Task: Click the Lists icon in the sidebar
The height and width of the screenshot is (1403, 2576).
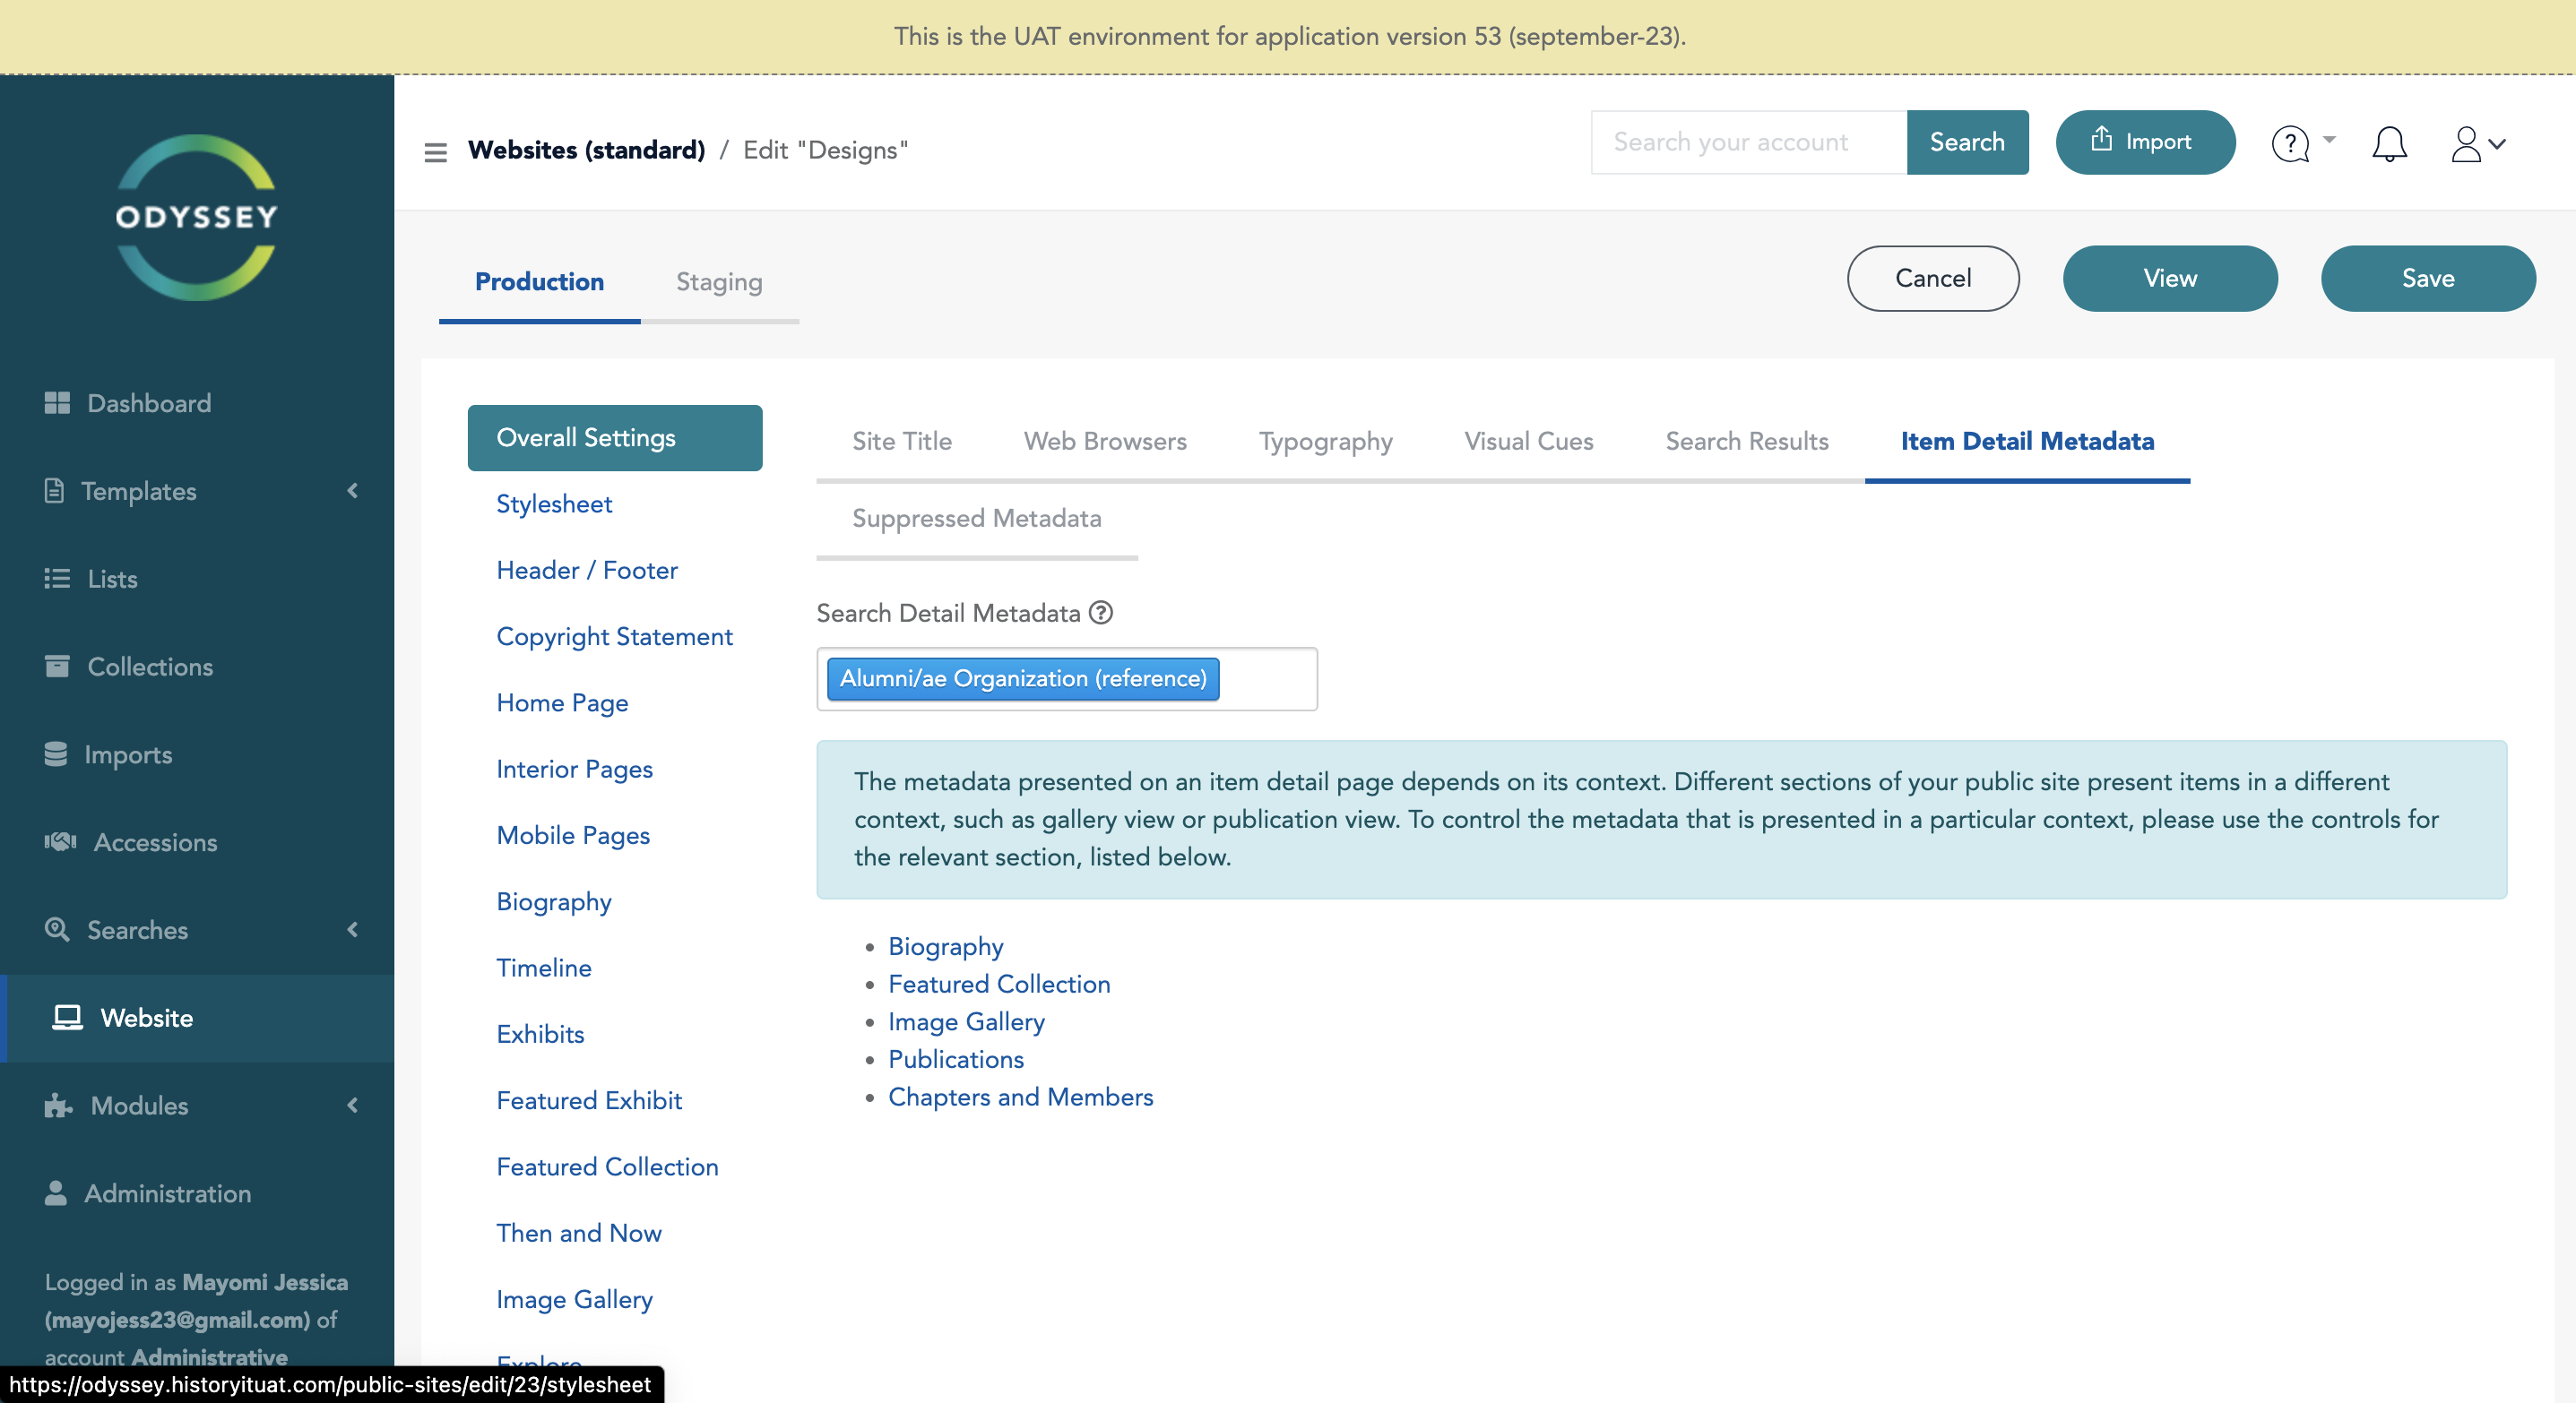Action: pos(57,579)
